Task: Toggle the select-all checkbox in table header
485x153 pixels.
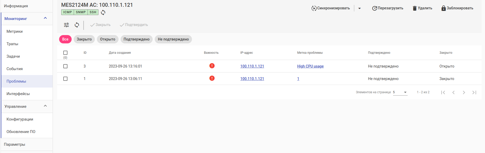Action: point(65,53)
